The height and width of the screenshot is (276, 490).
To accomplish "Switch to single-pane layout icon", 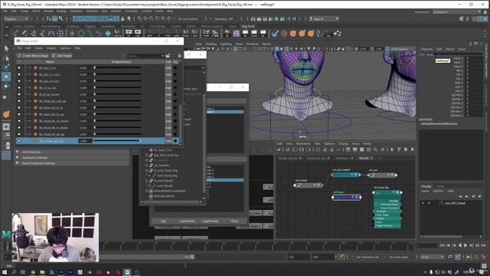I will (6, 127).
